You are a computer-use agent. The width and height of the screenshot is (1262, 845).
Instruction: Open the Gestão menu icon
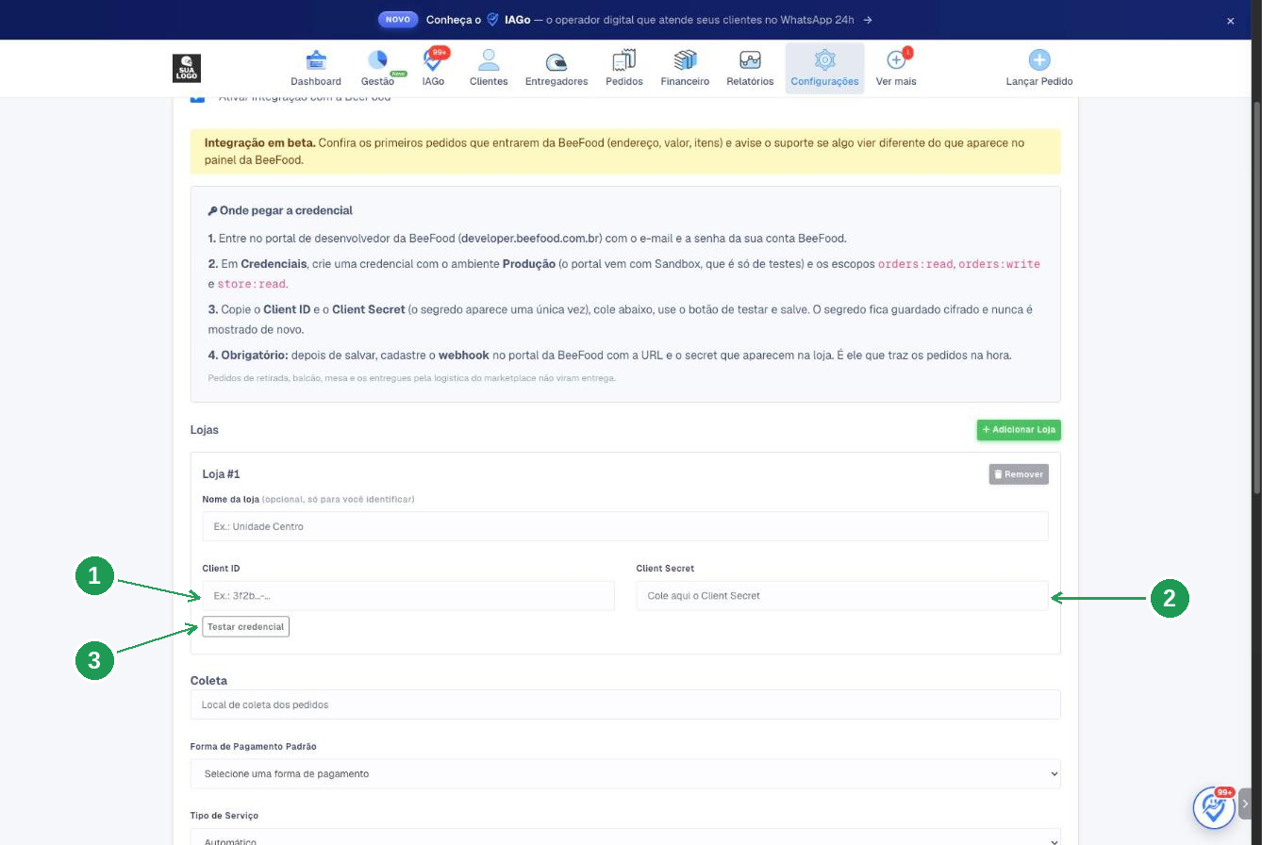(377, 60)
